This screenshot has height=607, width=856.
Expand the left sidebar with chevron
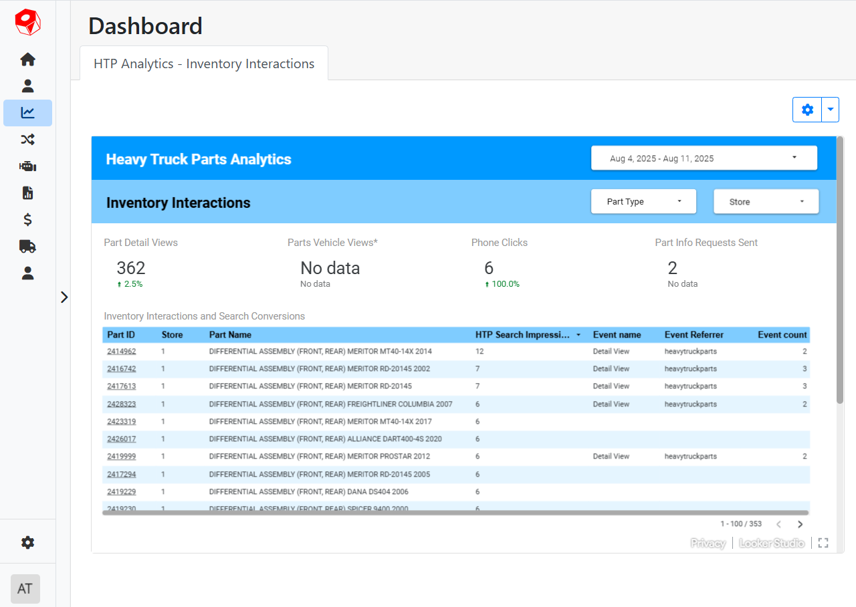pos(64,297)
